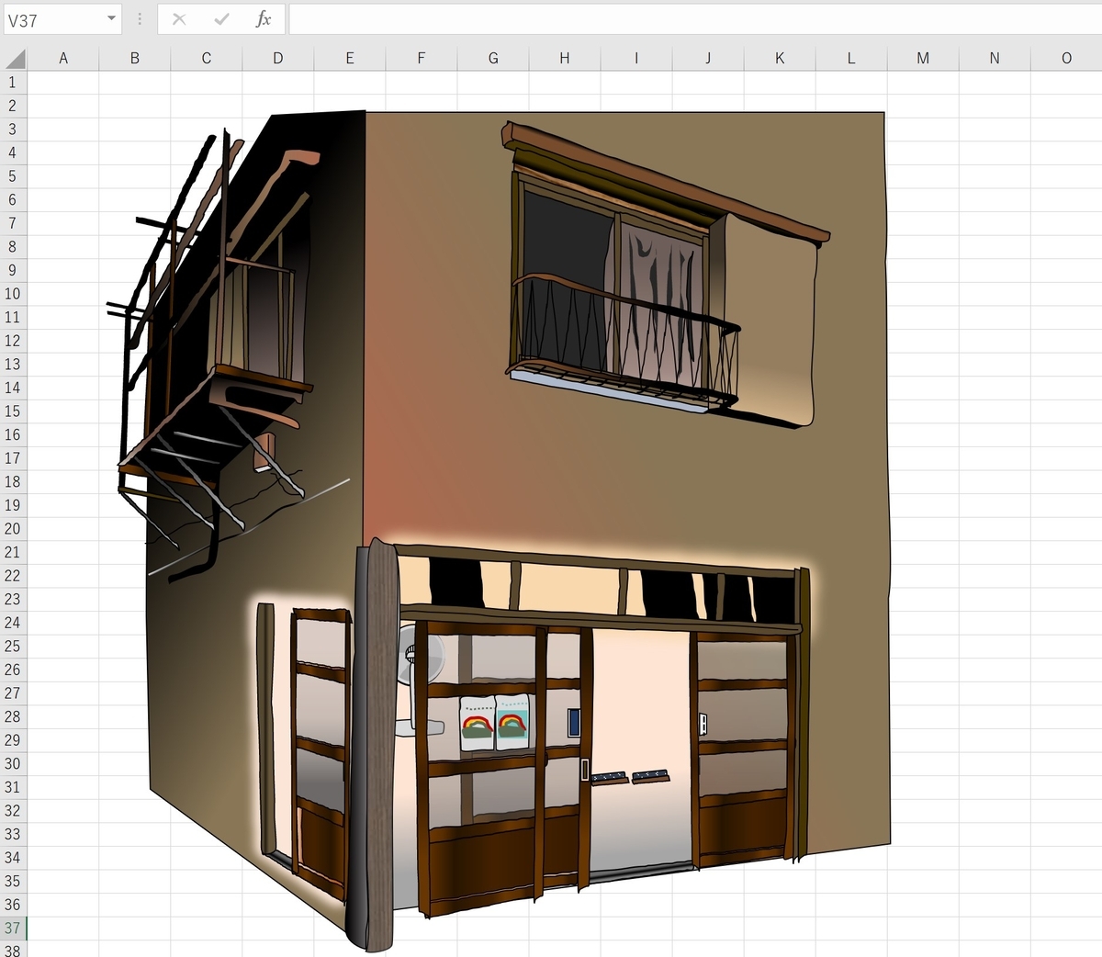Image resolution: width=1102 pixels, height=957 pixels.
Task: Select row 30 via its row header
Action: tap(13, 764)
